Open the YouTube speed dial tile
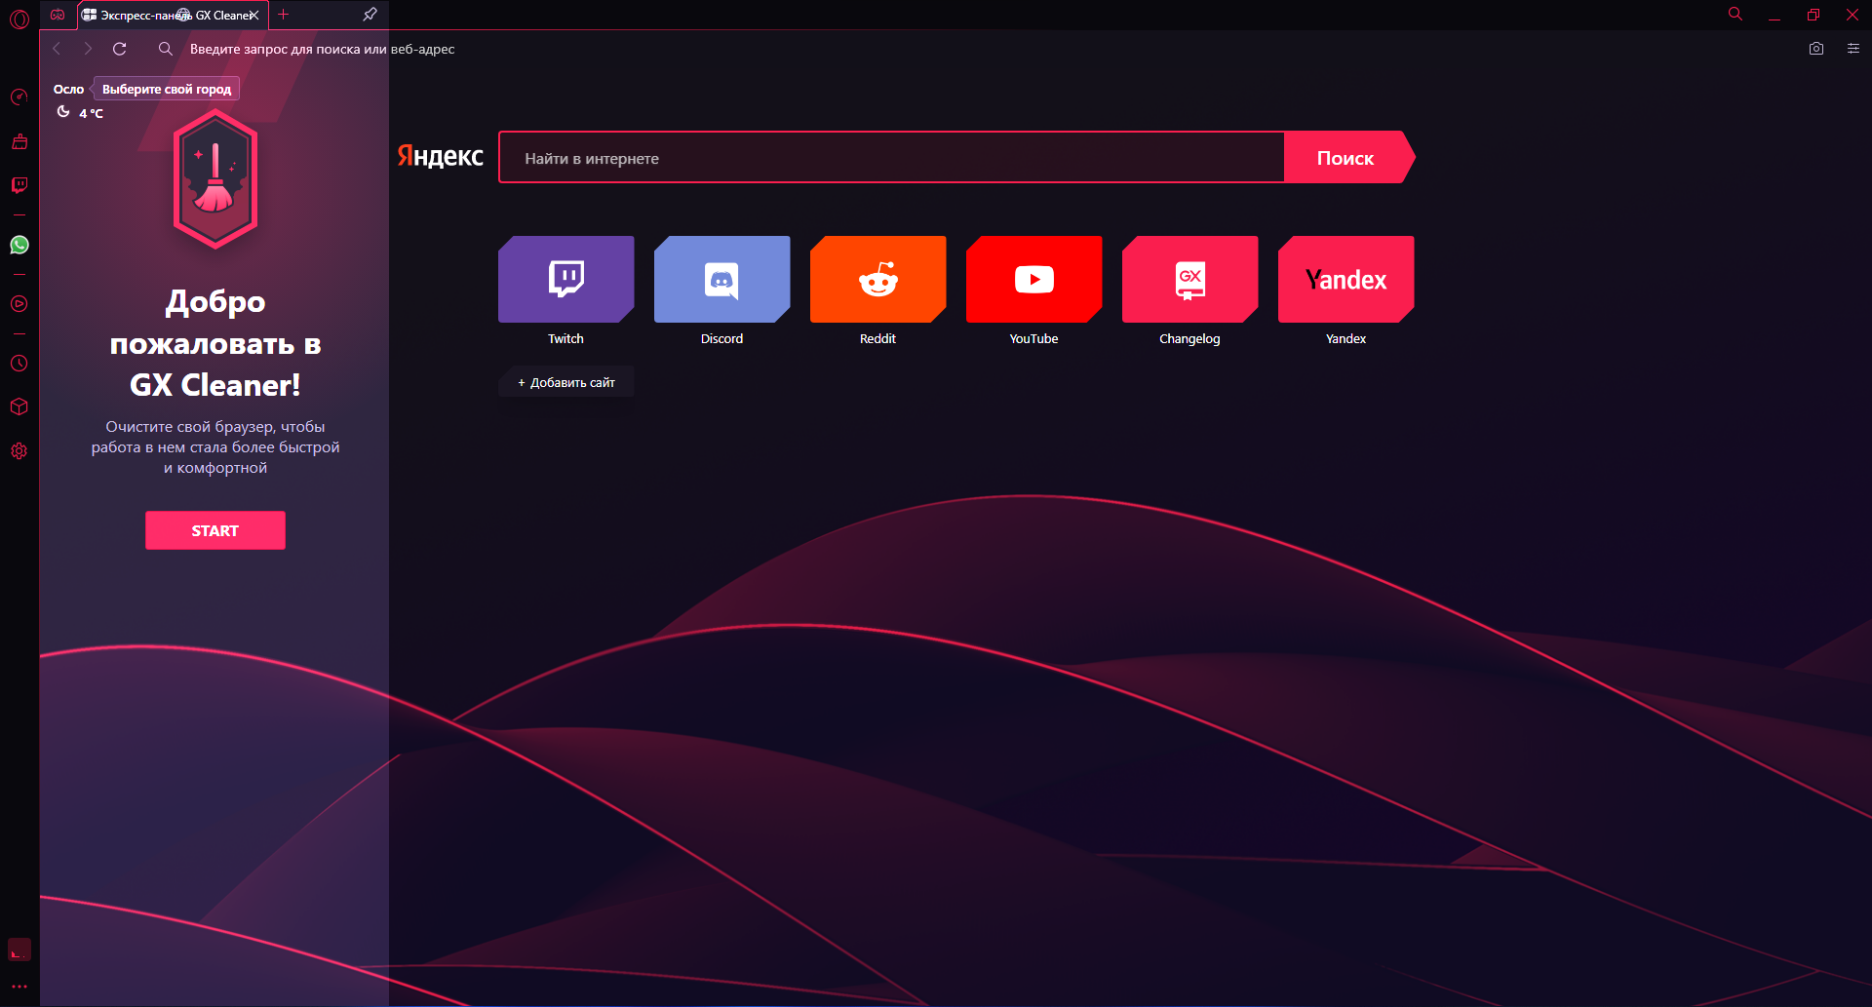Screen dimensions: 1872x1007 [1033, 280]
